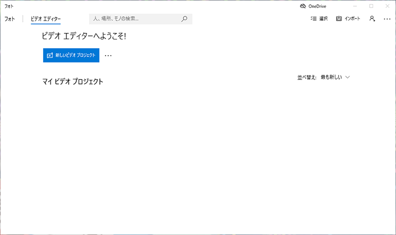Screen dimensions: 396x235
Task: Click the ビデオ エディターへようこそ! heading
Action: click(x=84, y=36)
